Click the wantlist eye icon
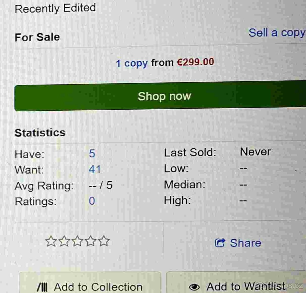The height and width of the screenshot is (293, 306). (x=194, y=287)
